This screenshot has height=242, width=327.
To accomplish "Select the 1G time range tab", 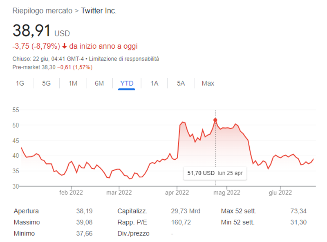I will (x=20, y=83).
